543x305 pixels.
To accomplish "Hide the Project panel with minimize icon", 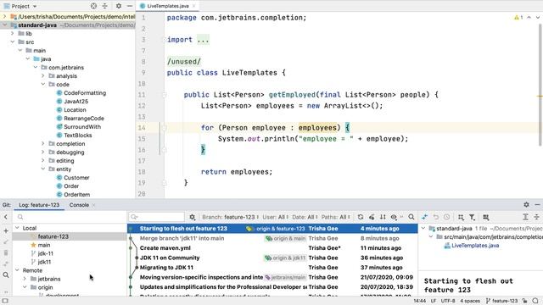I will tap(130, 6).
